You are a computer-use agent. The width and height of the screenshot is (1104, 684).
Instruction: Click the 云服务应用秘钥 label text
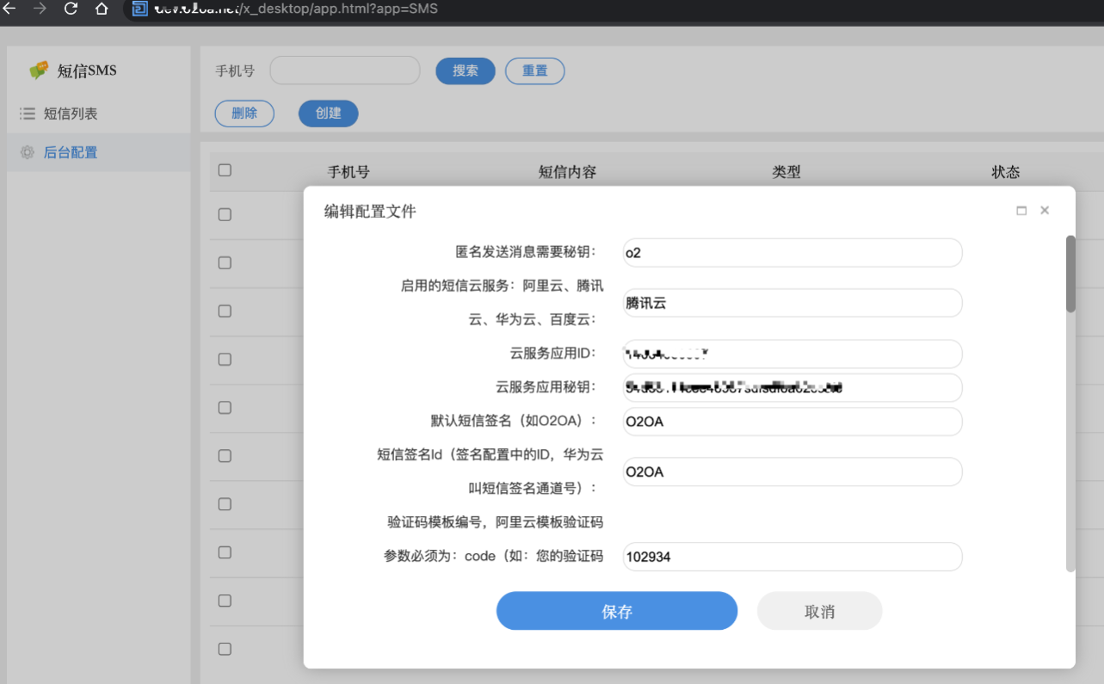click(546, 387)
